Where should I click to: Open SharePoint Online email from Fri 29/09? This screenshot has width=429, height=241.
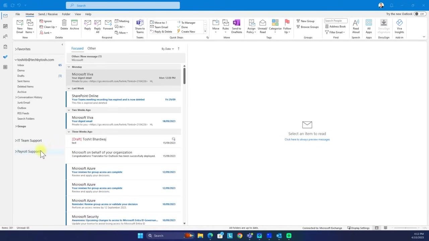pos(123,99)
